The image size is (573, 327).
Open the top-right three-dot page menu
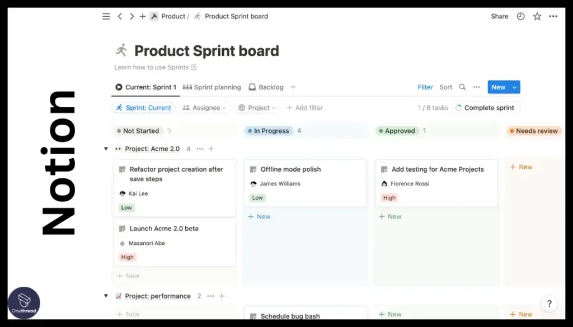pos(553,16)
